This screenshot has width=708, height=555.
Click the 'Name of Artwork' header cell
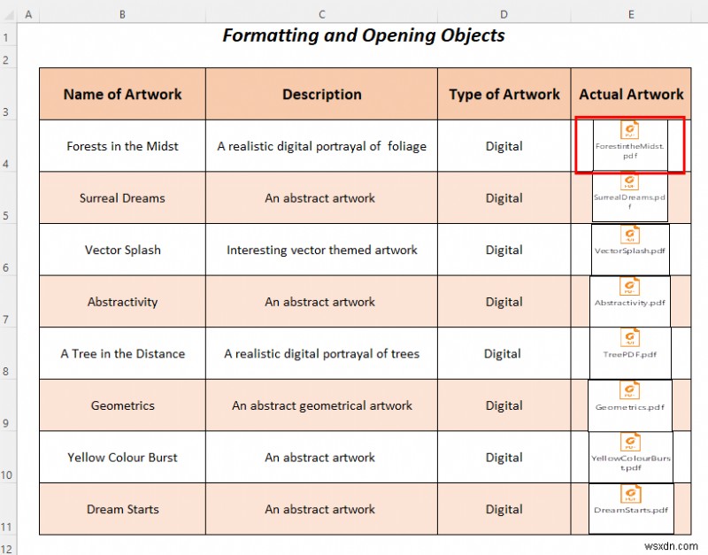122,94
